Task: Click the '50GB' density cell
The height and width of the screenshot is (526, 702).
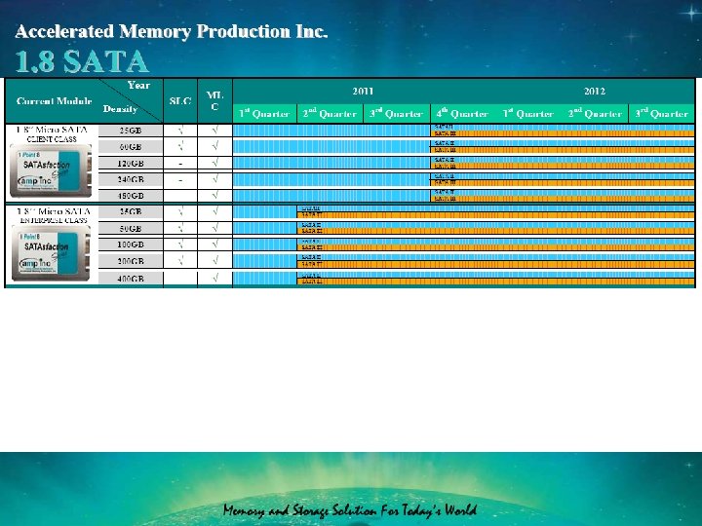Action: pyautogui.click(x=131, y=229)
